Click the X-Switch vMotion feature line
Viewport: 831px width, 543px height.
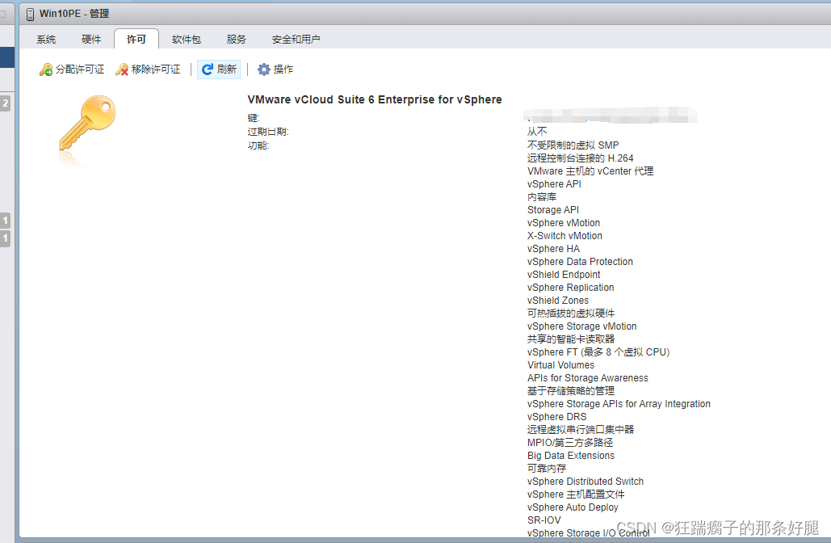tap(565, 236)
